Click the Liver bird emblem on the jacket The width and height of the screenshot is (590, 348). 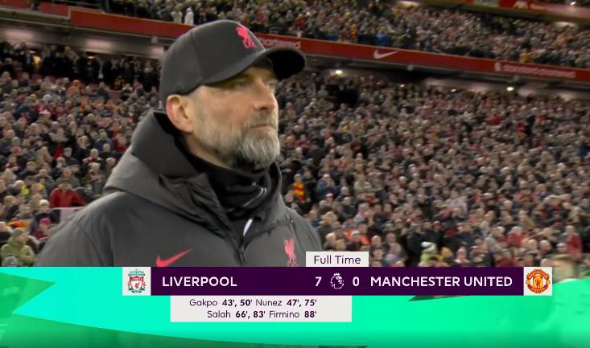290,250
